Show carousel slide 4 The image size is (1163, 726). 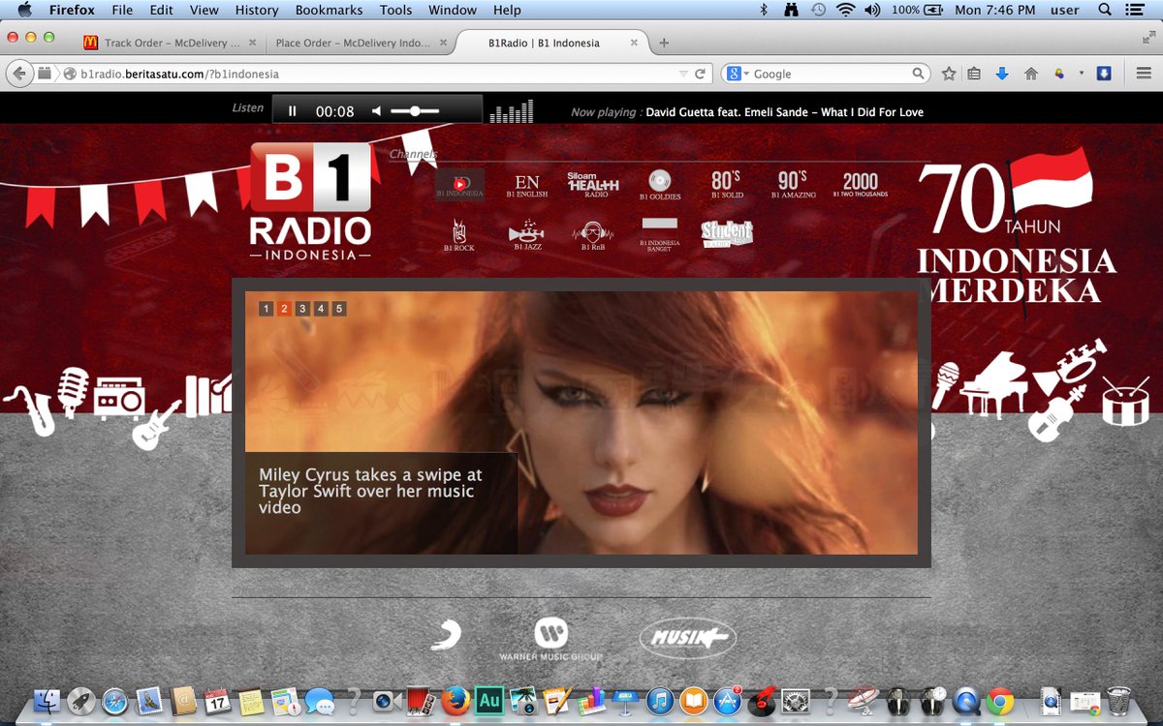point(321,309)
